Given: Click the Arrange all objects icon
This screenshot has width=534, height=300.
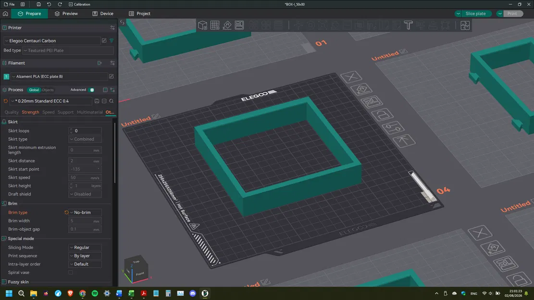Looking at the screenshot, I should 239,25.
